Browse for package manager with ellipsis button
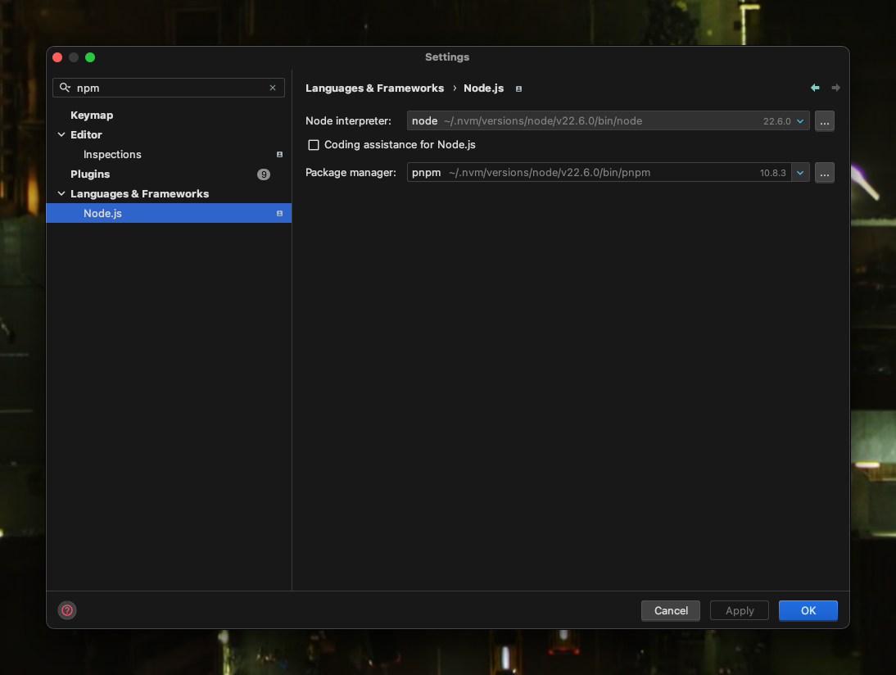 (x=824, y=173)
